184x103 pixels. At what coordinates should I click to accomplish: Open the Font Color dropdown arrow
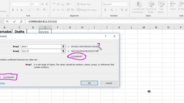pos(47,10)
